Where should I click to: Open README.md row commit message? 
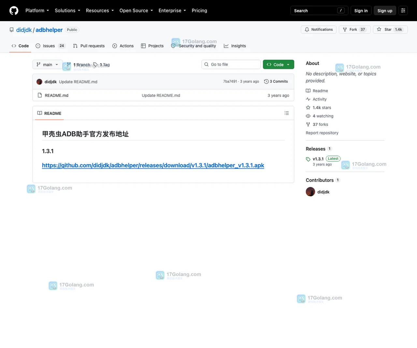pyautogui.click(x=161, y=95)
